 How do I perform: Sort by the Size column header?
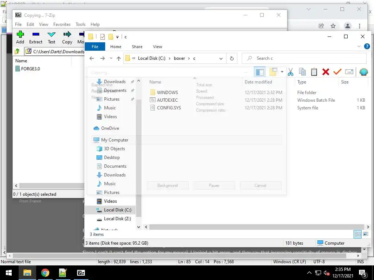coord(345,82)
